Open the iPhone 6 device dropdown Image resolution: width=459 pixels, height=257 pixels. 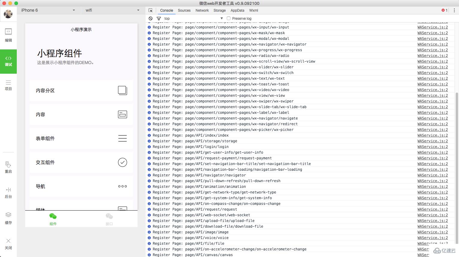pos(48,10)
